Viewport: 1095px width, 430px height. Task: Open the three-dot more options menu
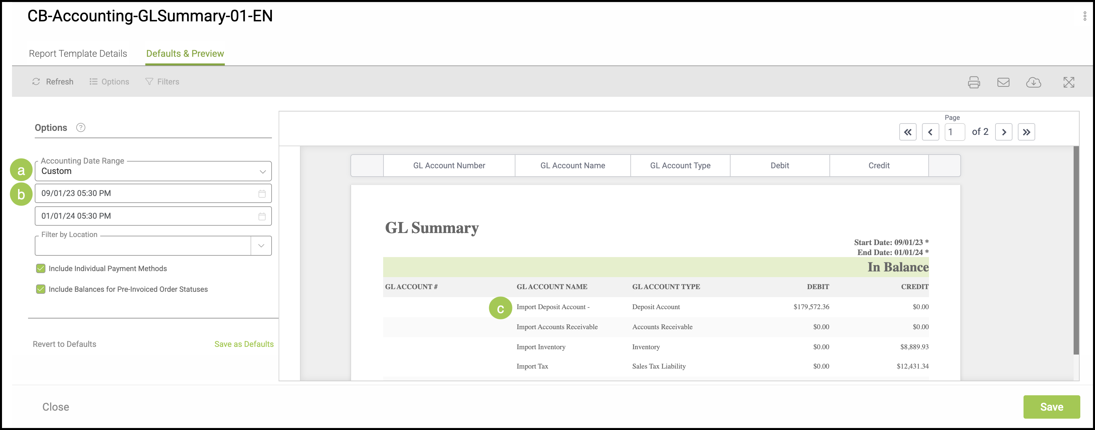coord(1084,16)
